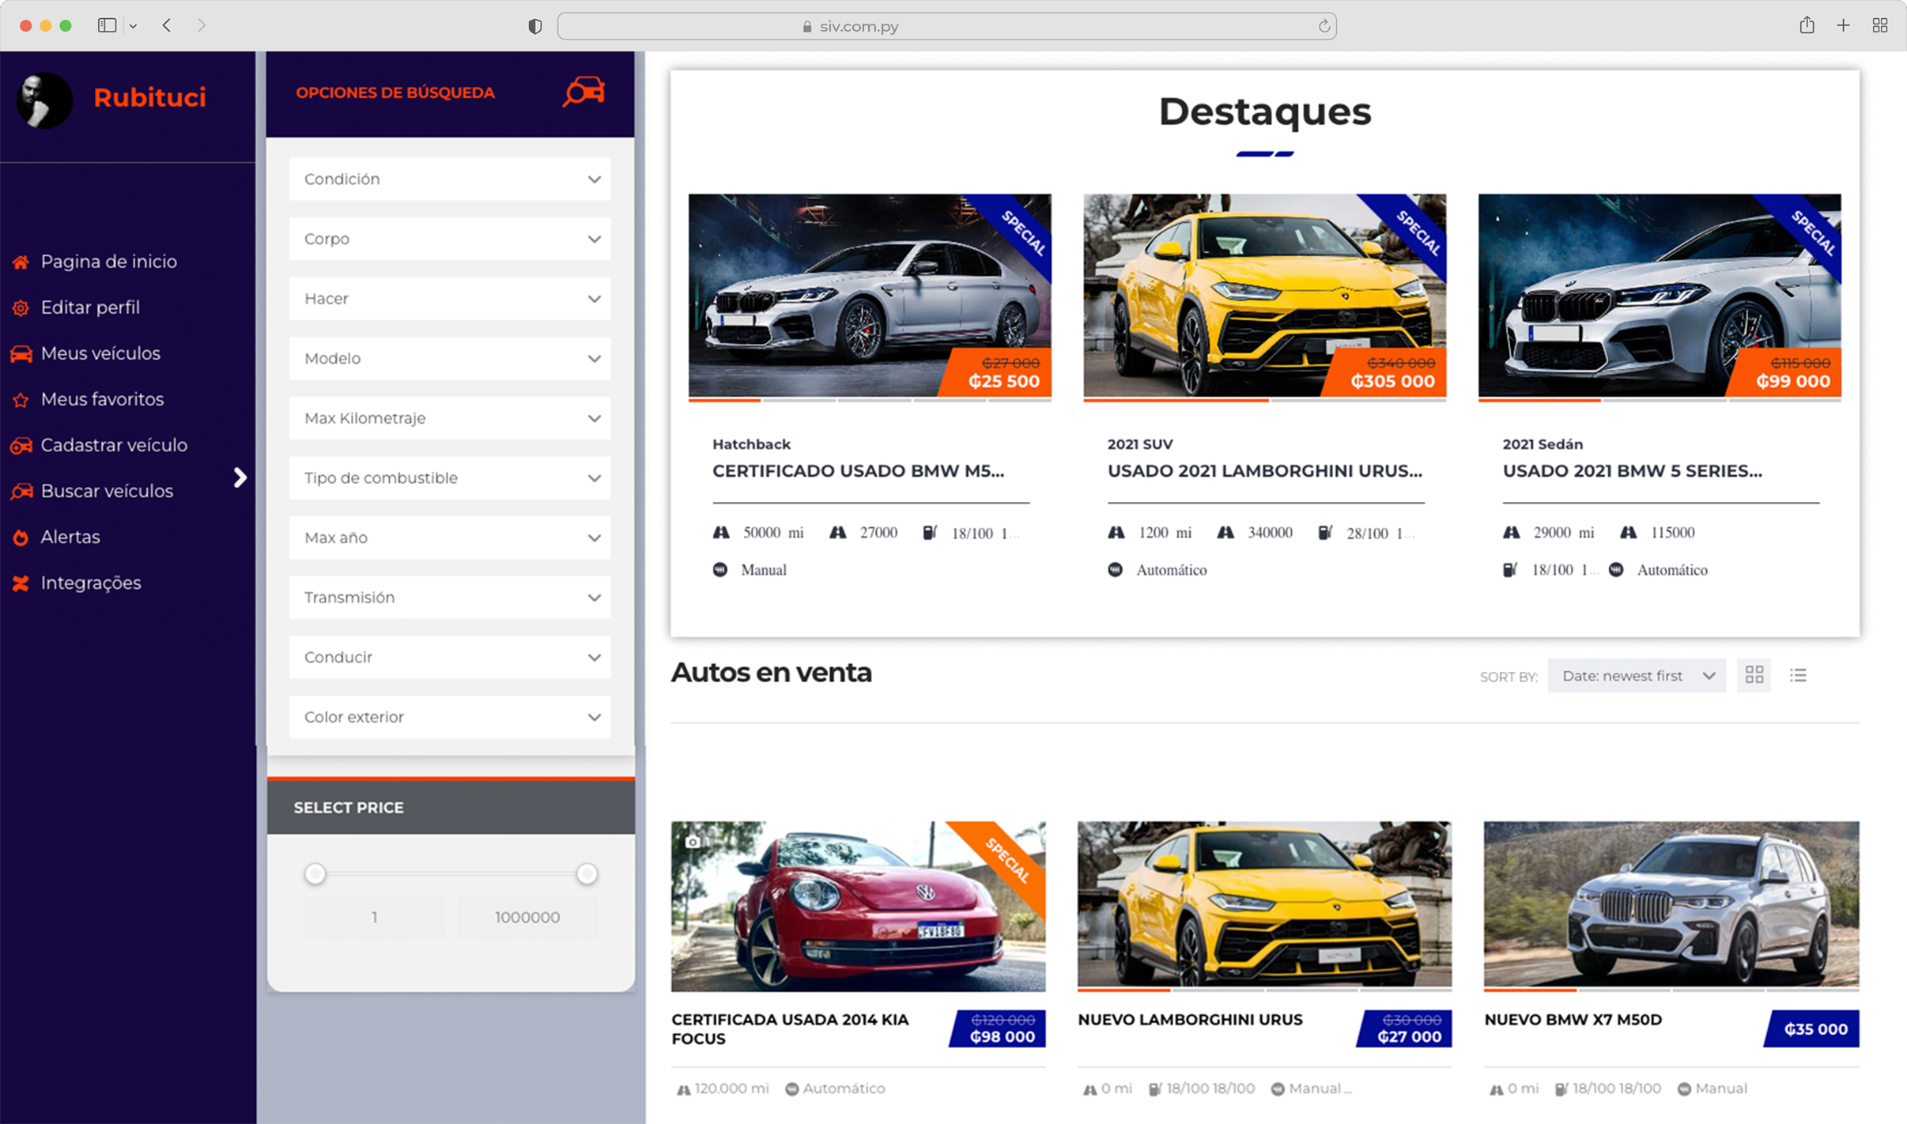
Task: Click the Rubituci profile avatar
Action: point(44,99)
